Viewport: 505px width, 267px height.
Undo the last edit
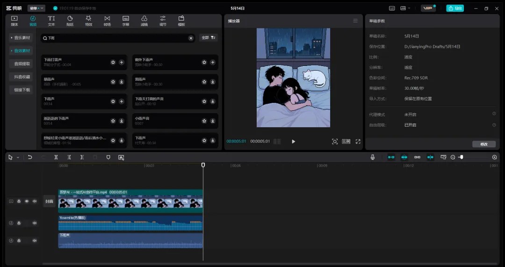click(x=30, y=157)
